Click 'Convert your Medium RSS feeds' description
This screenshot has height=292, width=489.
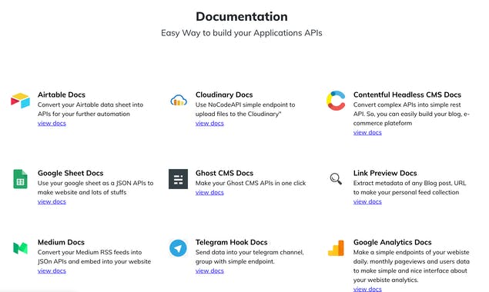[94, 257]
